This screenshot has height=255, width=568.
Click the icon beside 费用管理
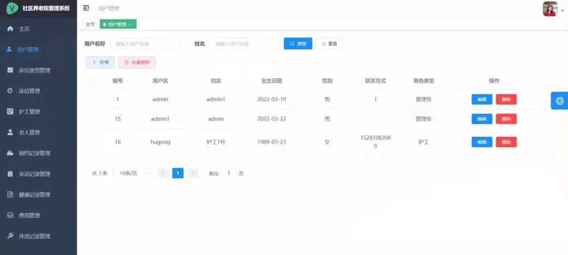click(9, 215)
